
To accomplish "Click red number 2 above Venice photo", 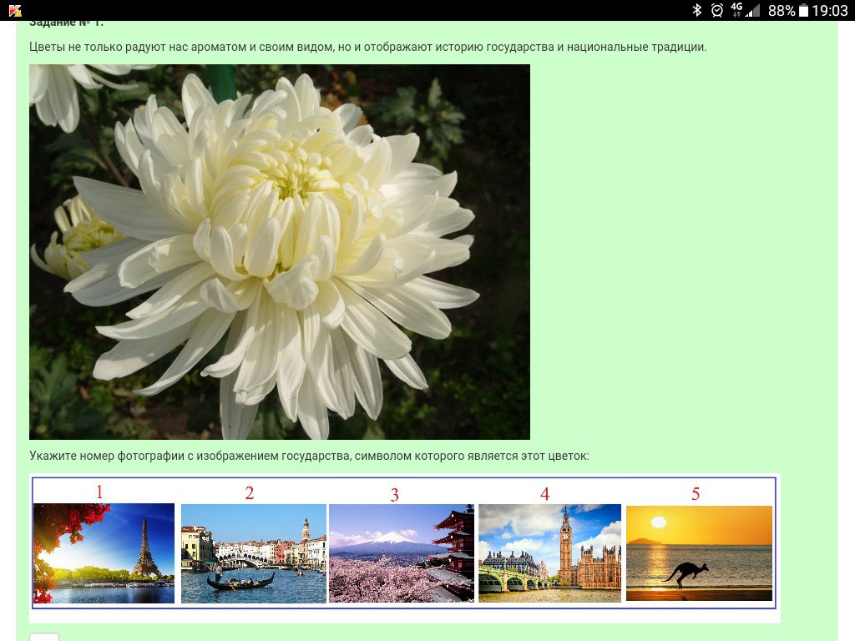I will coord(249,493).
